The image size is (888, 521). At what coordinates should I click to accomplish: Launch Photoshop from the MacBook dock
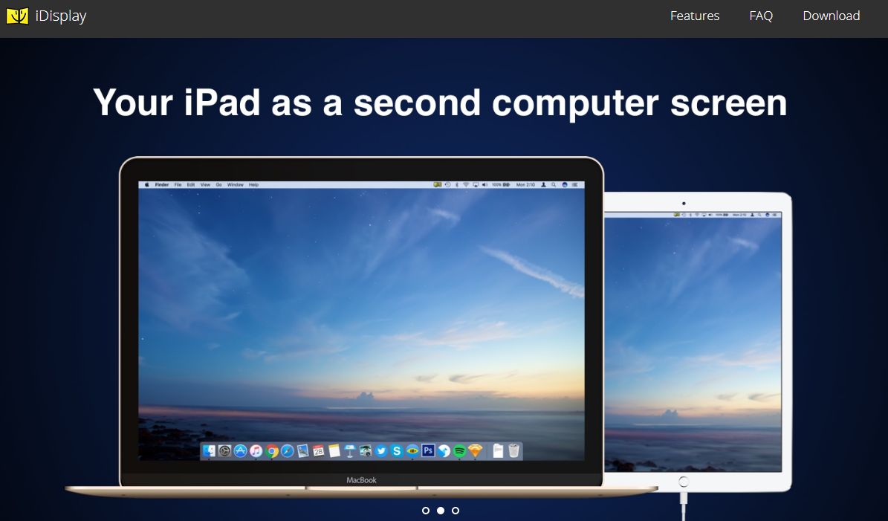click(x=428, y=450)
